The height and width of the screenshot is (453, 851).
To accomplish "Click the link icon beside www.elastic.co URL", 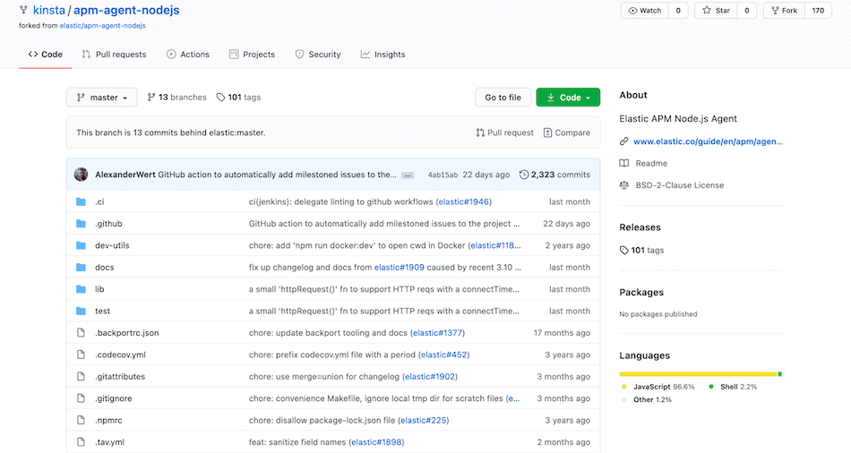I will (x=624, y=141).
